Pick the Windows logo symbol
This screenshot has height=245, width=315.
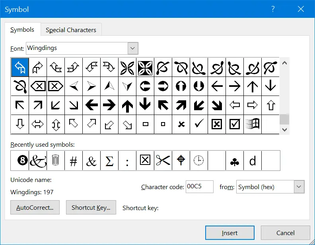253,124
